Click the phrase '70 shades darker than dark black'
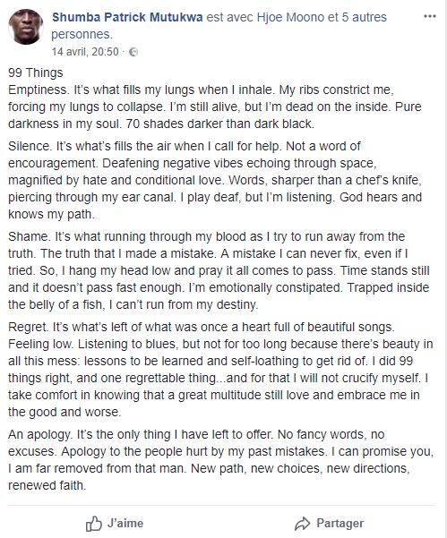Image resolution: width=447 pixels, height=538 pixels. [x=220, y=124]
